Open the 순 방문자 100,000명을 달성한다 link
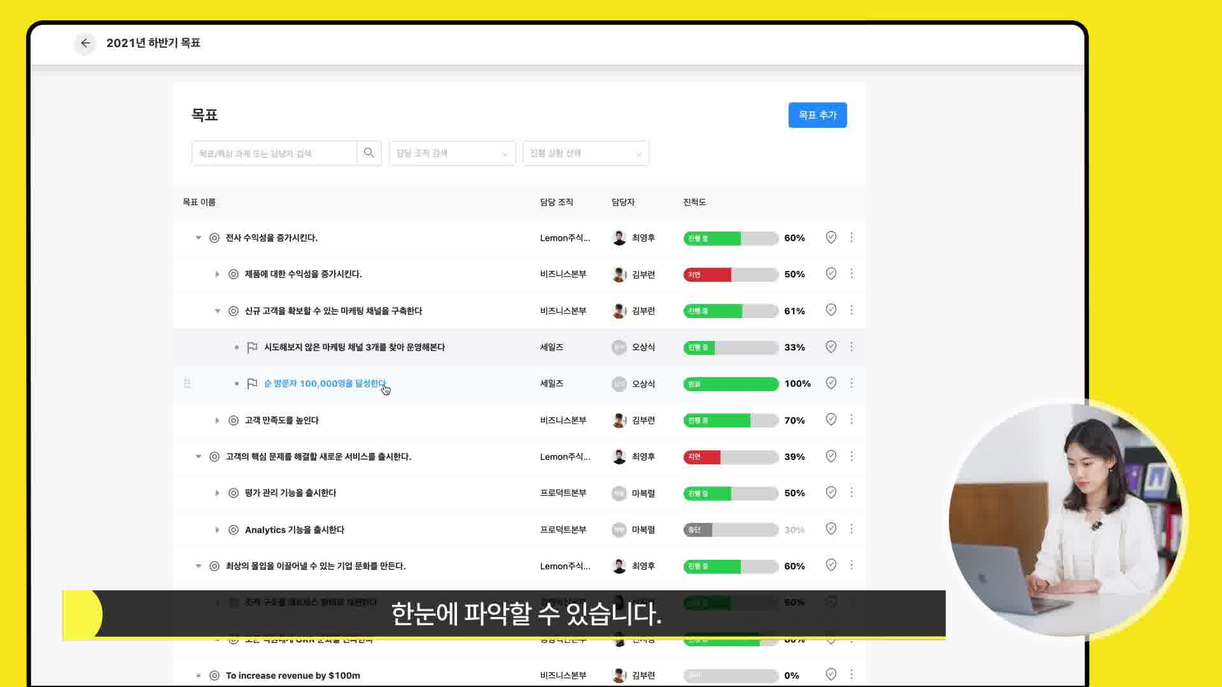1222x687 pixels. [x=325, y=384]
